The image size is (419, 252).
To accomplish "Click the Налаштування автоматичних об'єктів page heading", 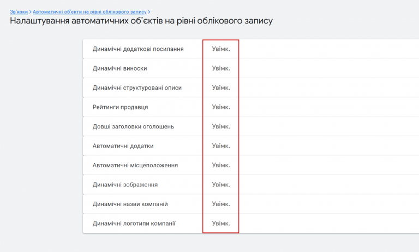I will point(141,21).
